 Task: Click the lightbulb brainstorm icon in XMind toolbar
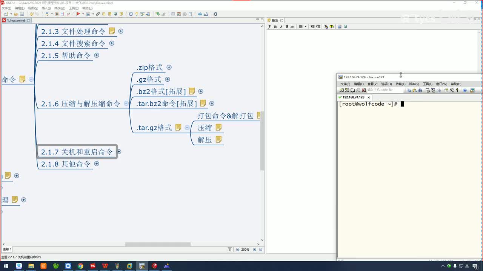click(x=137, y=14)
